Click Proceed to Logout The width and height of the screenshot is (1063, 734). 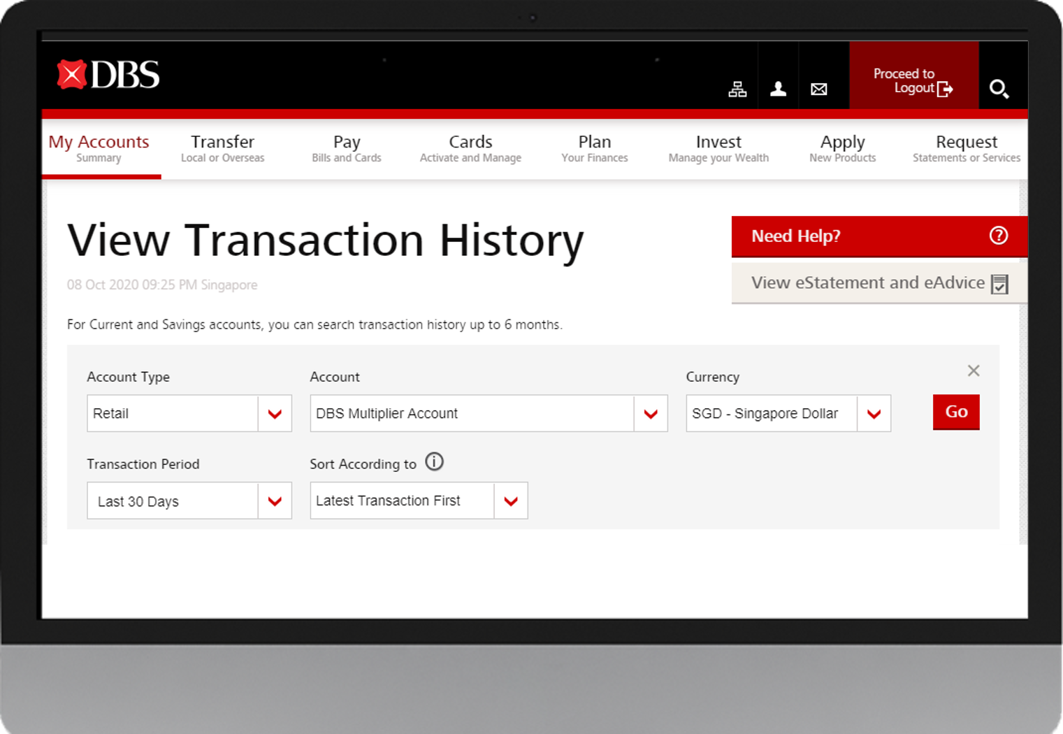[913, 81]
